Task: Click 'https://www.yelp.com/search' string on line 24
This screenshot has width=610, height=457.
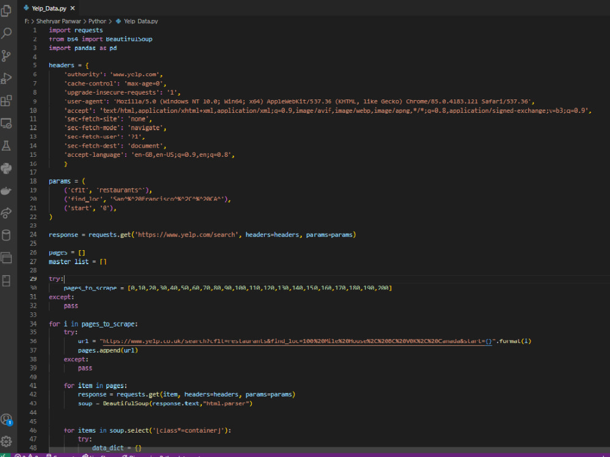Action: tap(186, 235)
